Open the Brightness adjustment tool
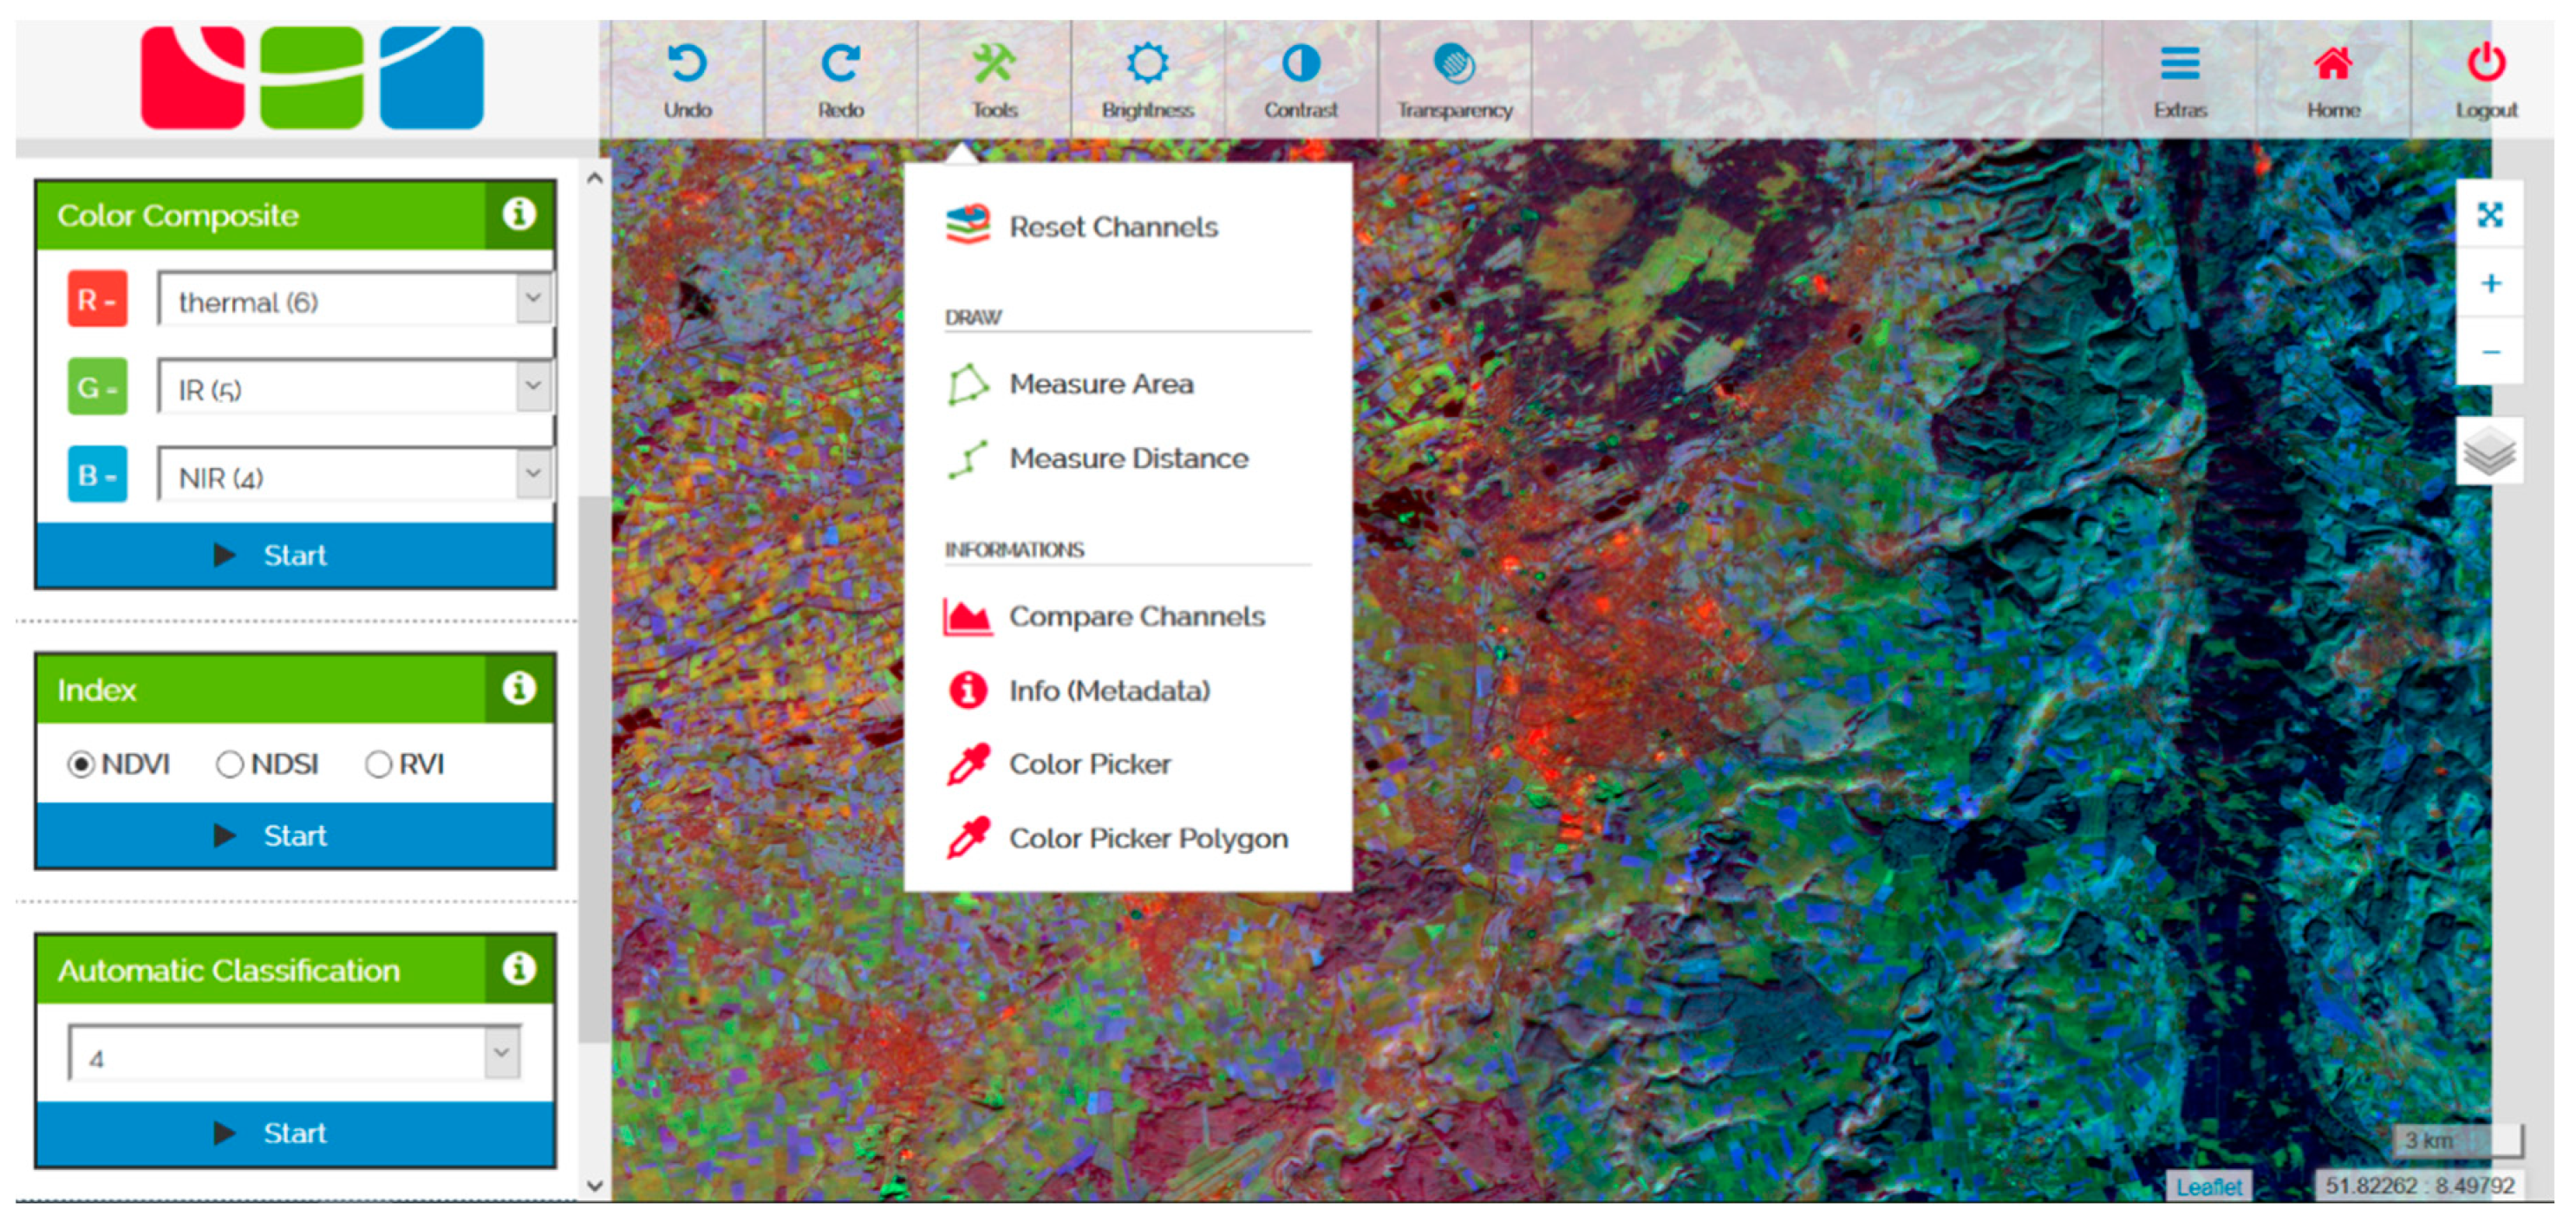The image size is (2576, 1215). click(x=1147, y=65)
